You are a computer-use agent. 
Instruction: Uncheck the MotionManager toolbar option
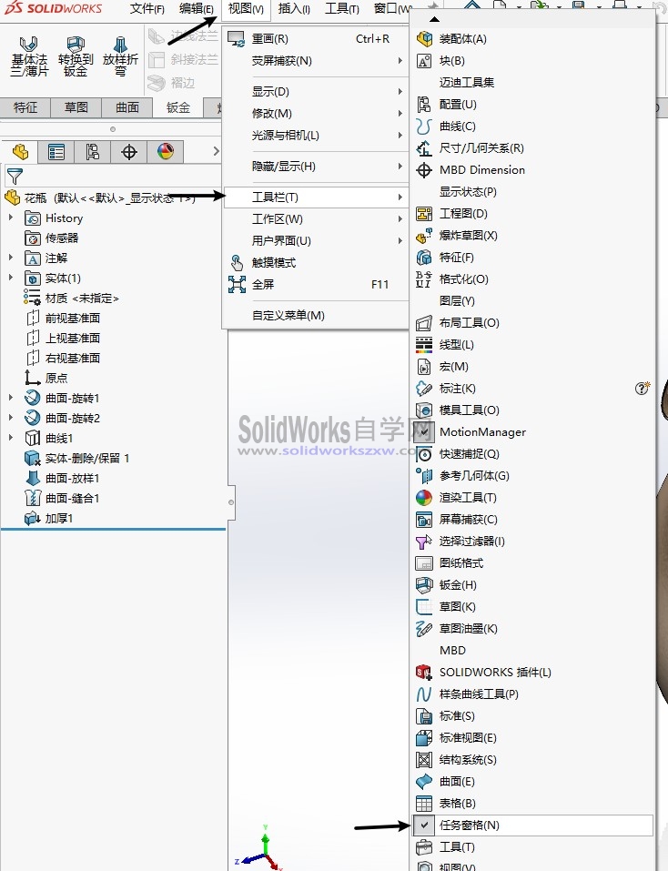[532, 432]
